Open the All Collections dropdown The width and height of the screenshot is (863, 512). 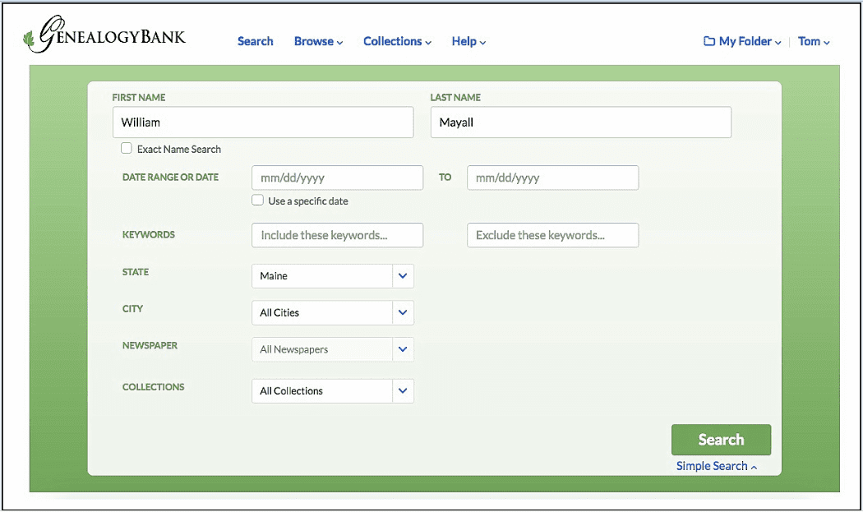point(333,391)
